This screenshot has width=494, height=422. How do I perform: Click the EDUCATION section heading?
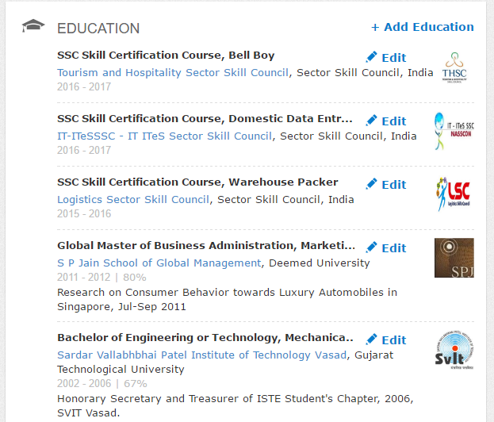[x=98, y=29]
